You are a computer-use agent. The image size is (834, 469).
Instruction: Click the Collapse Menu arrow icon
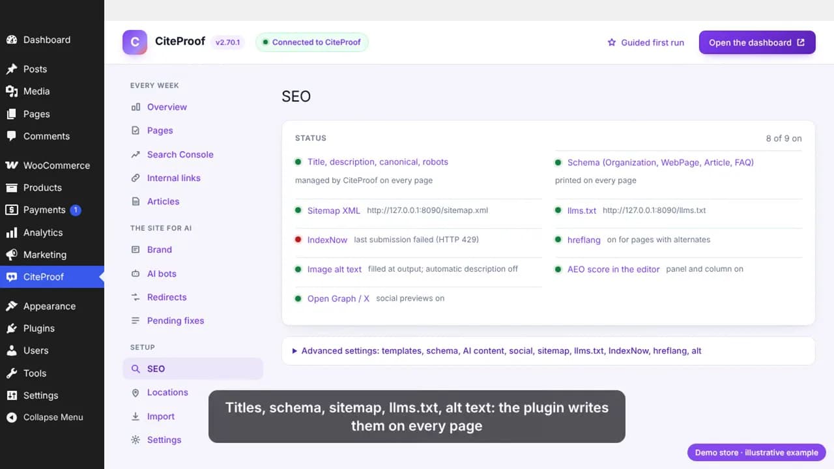[x=12, y=418]
